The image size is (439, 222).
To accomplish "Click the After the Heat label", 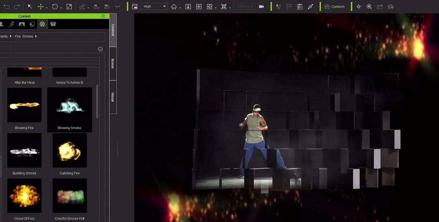I will click(24, 82).
